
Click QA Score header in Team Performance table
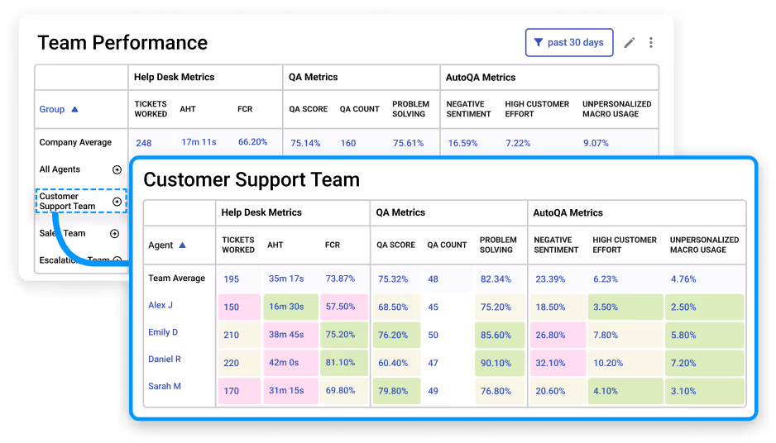click(309, 109)
